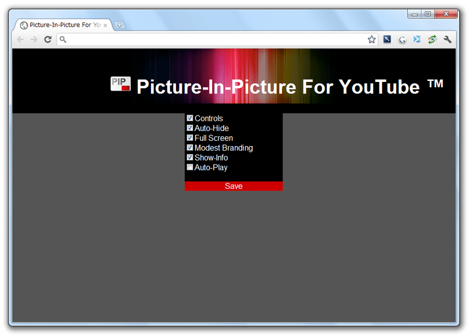Open the blue arrow extension icon
The height and width of the screenshot is (336, 470).
click(417, 39)
